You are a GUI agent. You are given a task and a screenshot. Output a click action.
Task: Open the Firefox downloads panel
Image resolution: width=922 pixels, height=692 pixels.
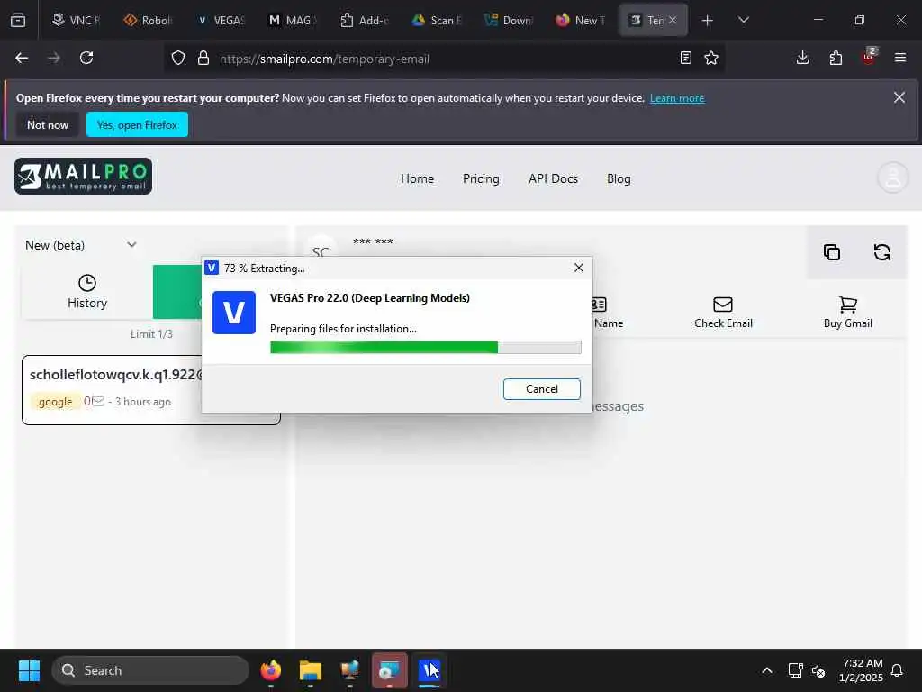coord(802,59)
